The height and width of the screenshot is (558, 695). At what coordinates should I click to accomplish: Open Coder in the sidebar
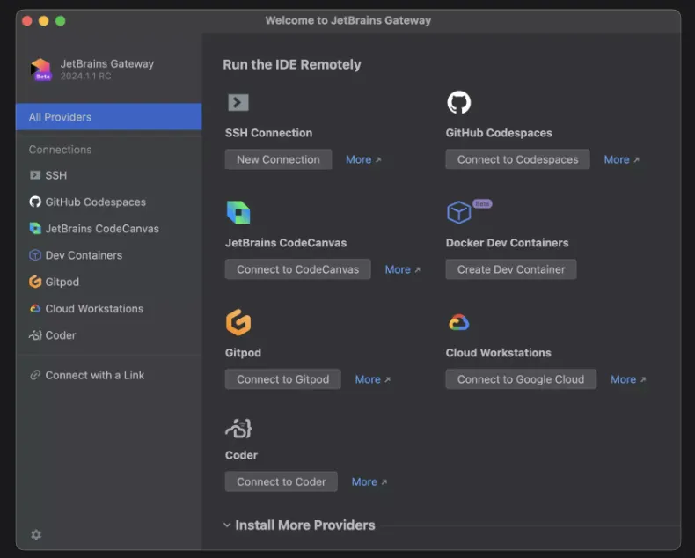[x=108, y=335]
